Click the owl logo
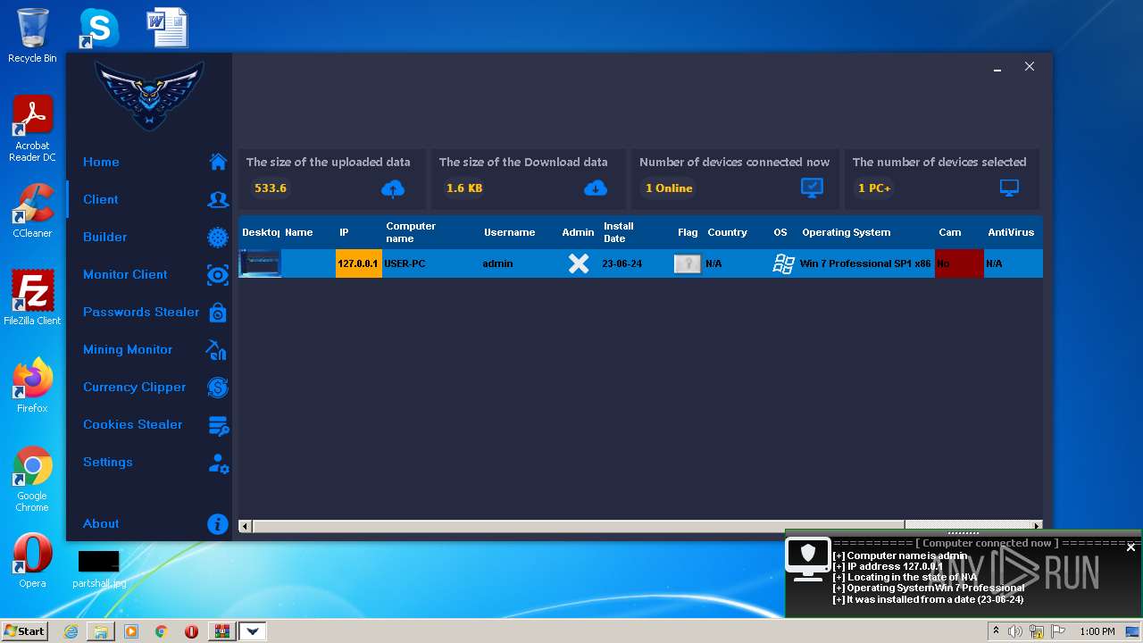The image size is (1143, 643). click(149, 95)
